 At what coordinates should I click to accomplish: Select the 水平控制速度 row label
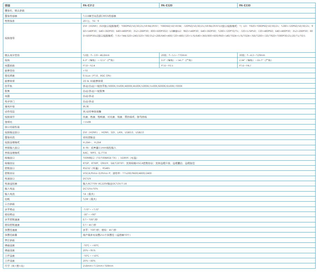(x=12, y=220)
